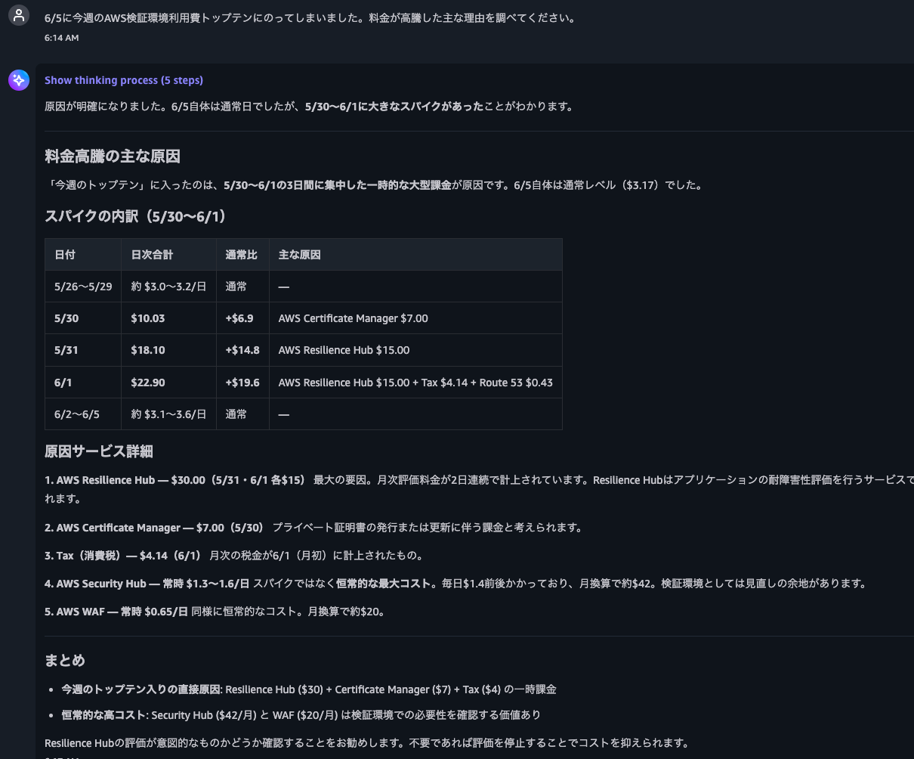Screen dimensions: 914x759
Task: Click item 2 AWS Certificate Manager — $7.00
Action: coord(156,528)
